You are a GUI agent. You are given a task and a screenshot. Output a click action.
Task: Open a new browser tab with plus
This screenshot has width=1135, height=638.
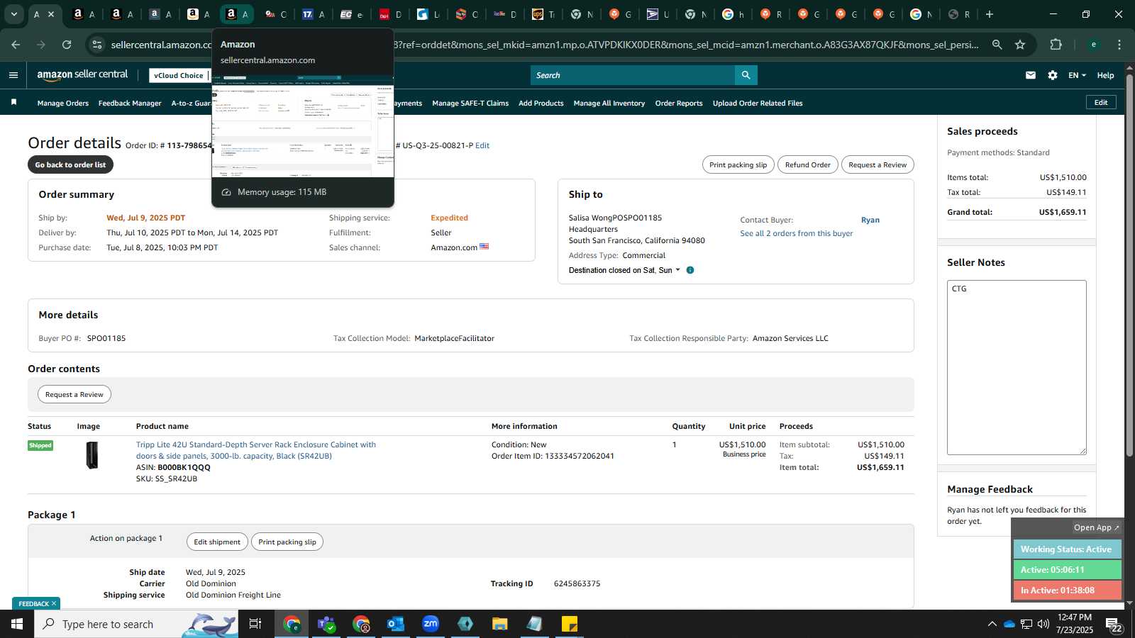pyautogui.click(x=990, y=14)
